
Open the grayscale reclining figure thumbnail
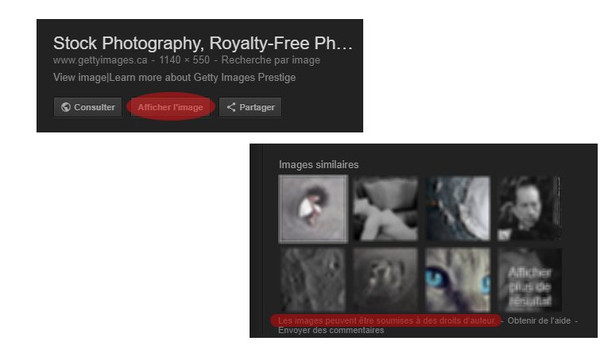coord(385,209)
